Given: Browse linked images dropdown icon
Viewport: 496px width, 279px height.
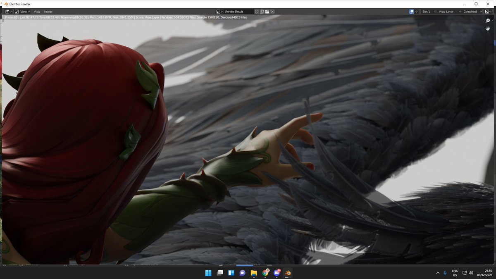Looking at the screenshot, I should pyautogui.click(x=219, y=12).
